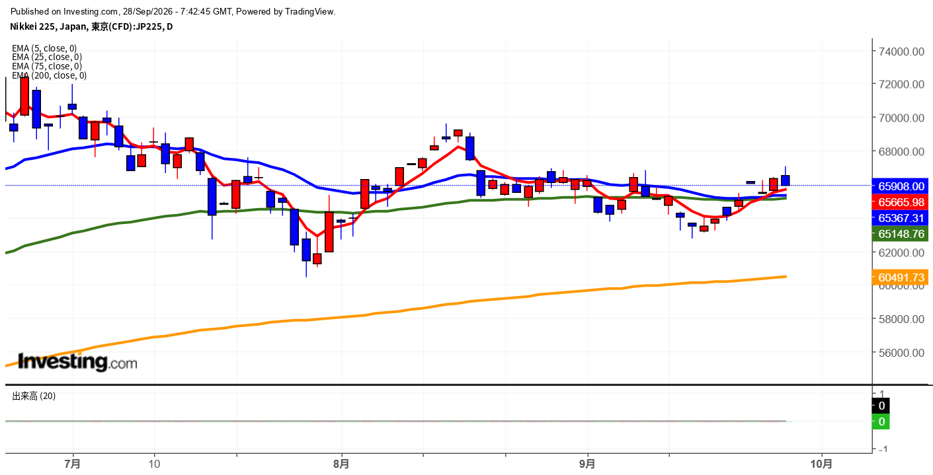Image resolution: width=933 pixels, height=475 pixels.
Task: Click the last blue candlestick near 66000
Action: click(786, 180)
